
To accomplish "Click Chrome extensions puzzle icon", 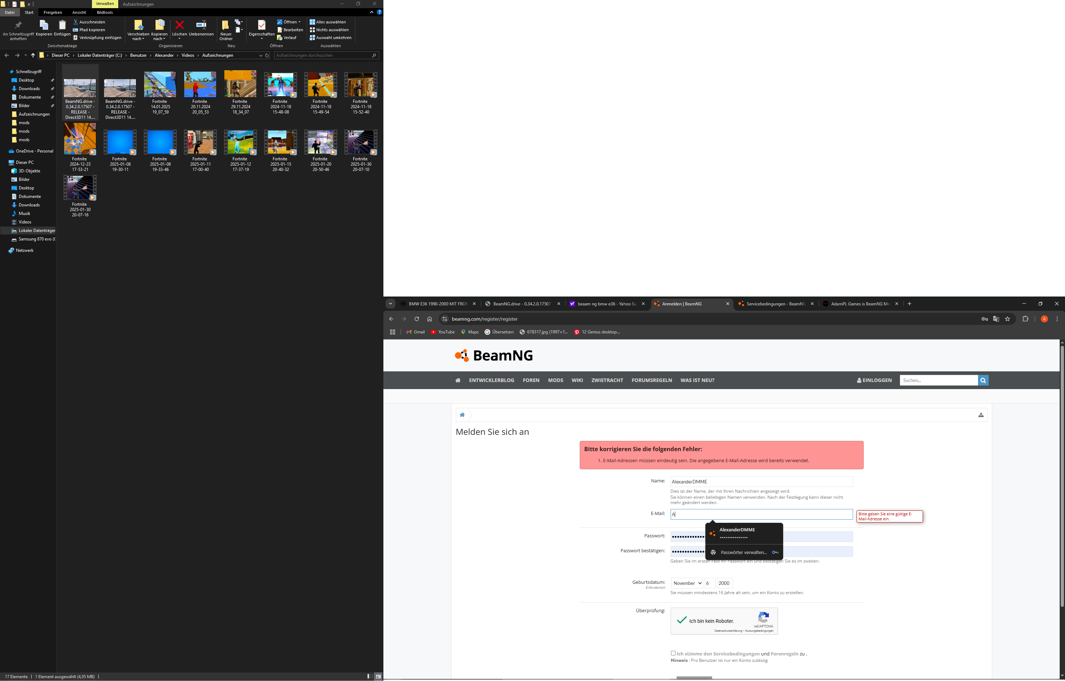I will (1025, 319).
